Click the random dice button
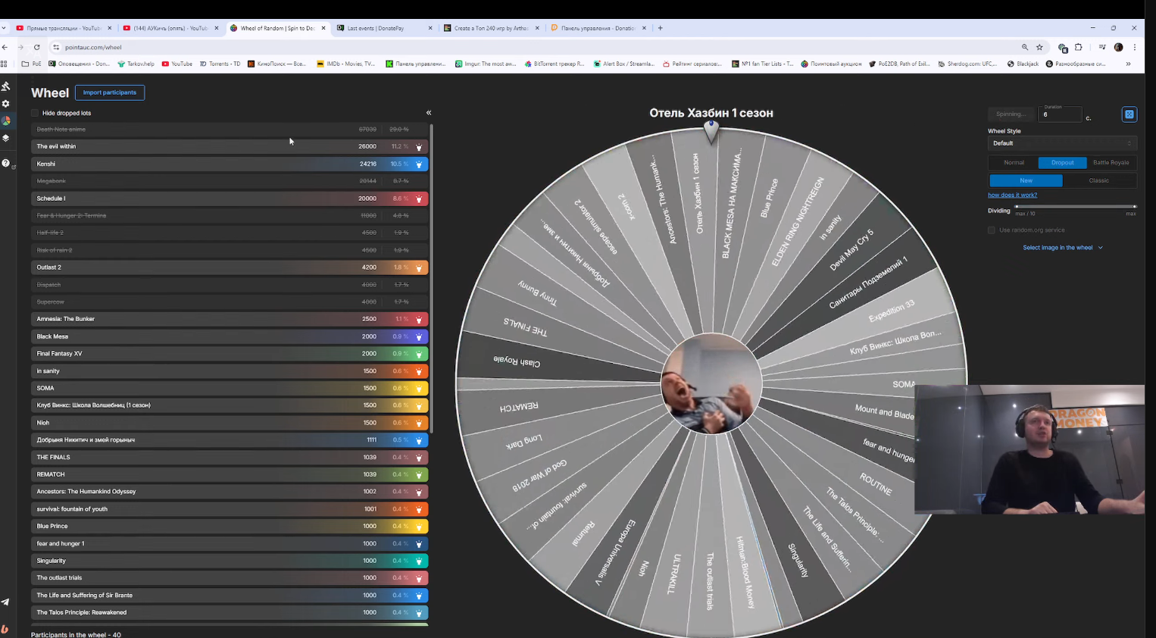Image resolution: width=1156 pixels, height=638 pixels. coord(1129,114)
